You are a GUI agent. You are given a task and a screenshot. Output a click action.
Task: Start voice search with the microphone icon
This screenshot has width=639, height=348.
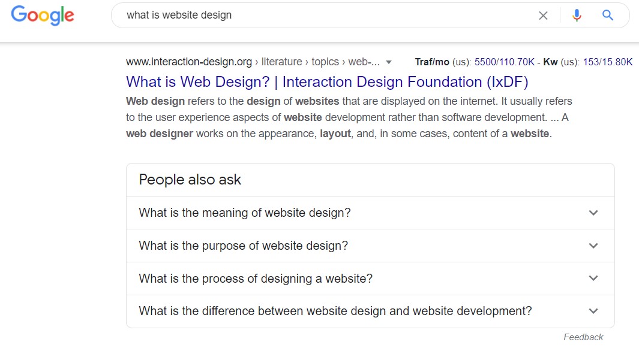click(x=577, y=16)
